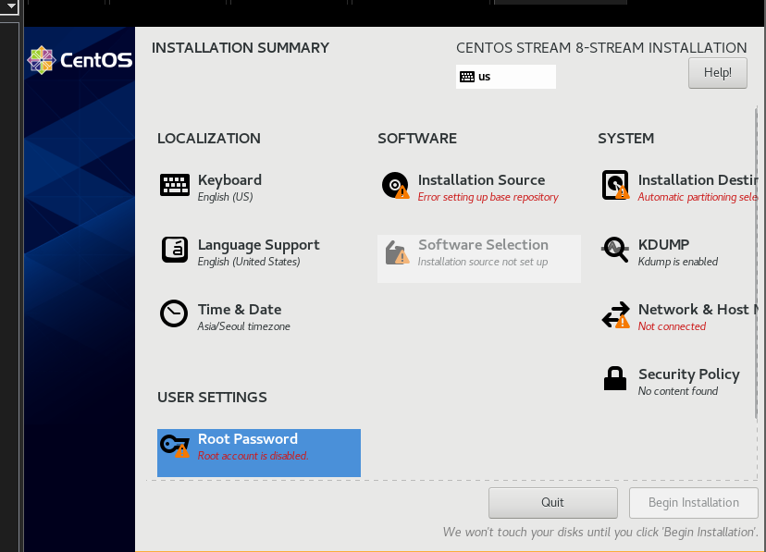Click the Root Password key icon

[x=175, y=445]
